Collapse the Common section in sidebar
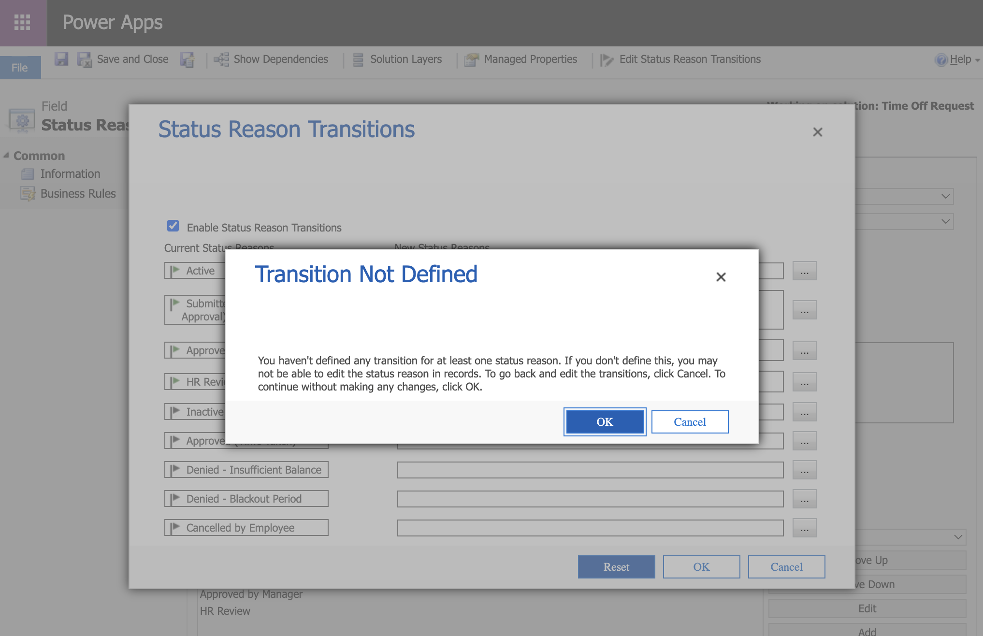The width and height of the screenshot is (983, 636). (x=6, y=156)
